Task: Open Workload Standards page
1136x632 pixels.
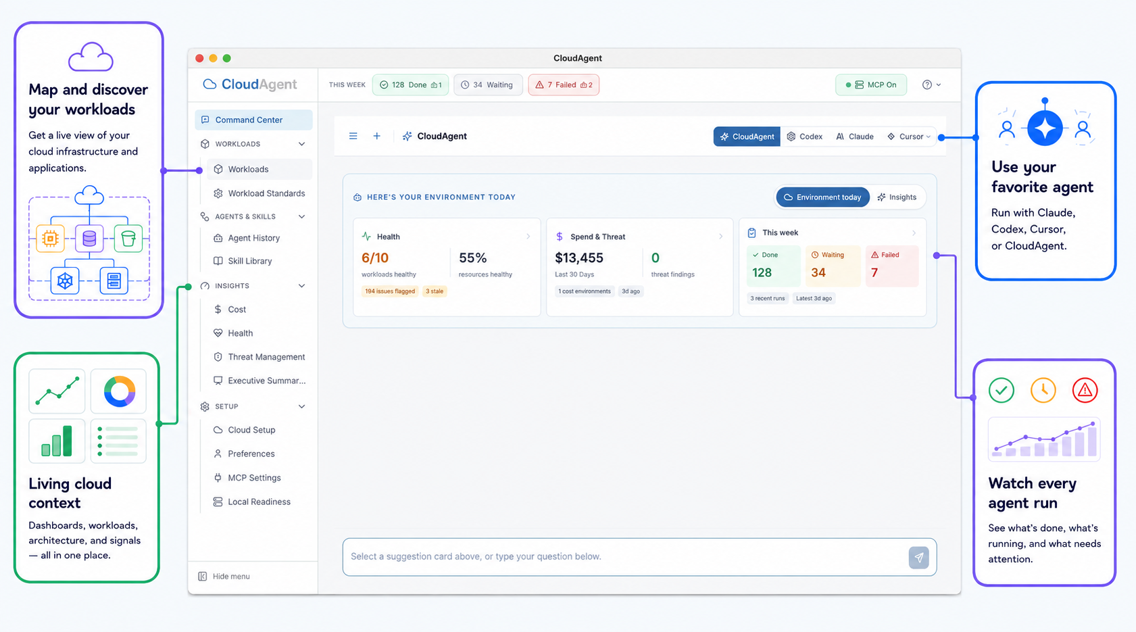Action: pos(259,193)
